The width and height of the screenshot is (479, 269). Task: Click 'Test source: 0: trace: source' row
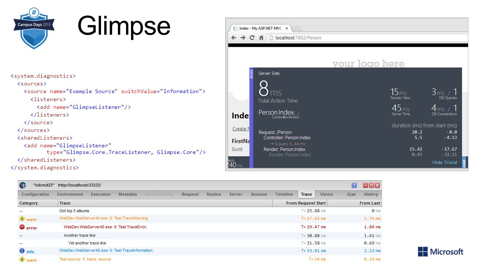click(200, 259)
